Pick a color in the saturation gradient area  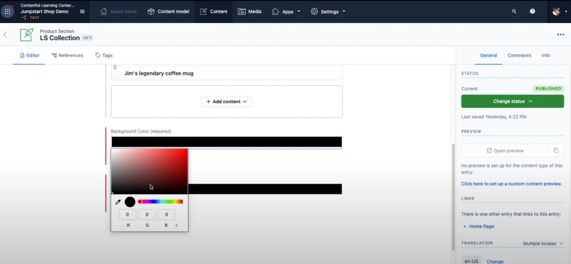pyautogui.click(x=149, y=171)
